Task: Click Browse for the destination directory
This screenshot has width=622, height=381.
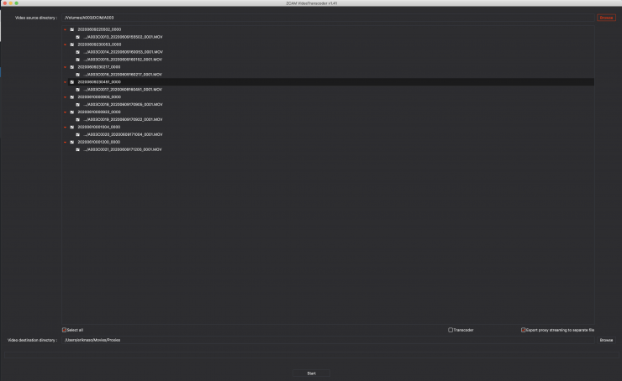Action: tap(606, 340)
